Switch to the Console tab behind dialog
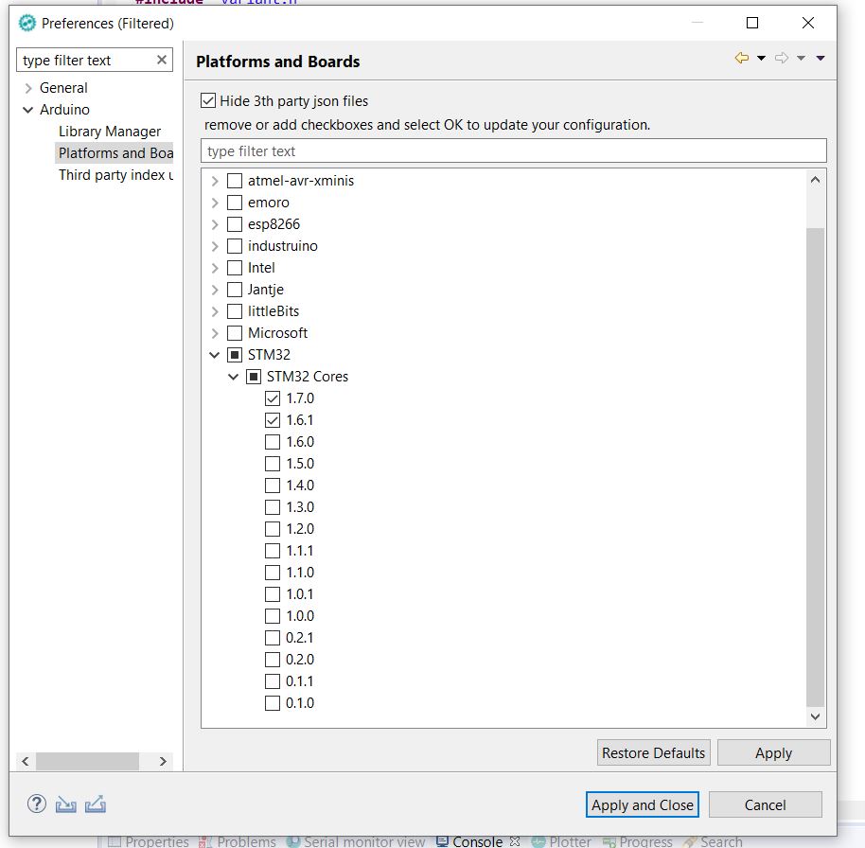 (x=478, y=840)
